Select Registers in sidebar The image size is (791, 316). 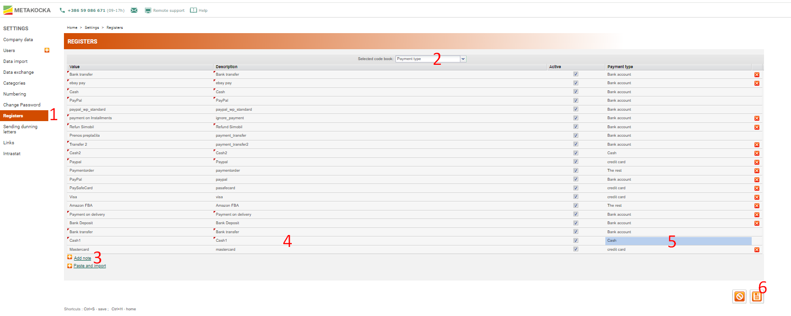click(24, 116)
